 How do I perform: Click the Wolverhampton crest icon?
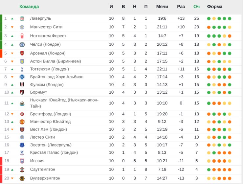pos(22,178)
